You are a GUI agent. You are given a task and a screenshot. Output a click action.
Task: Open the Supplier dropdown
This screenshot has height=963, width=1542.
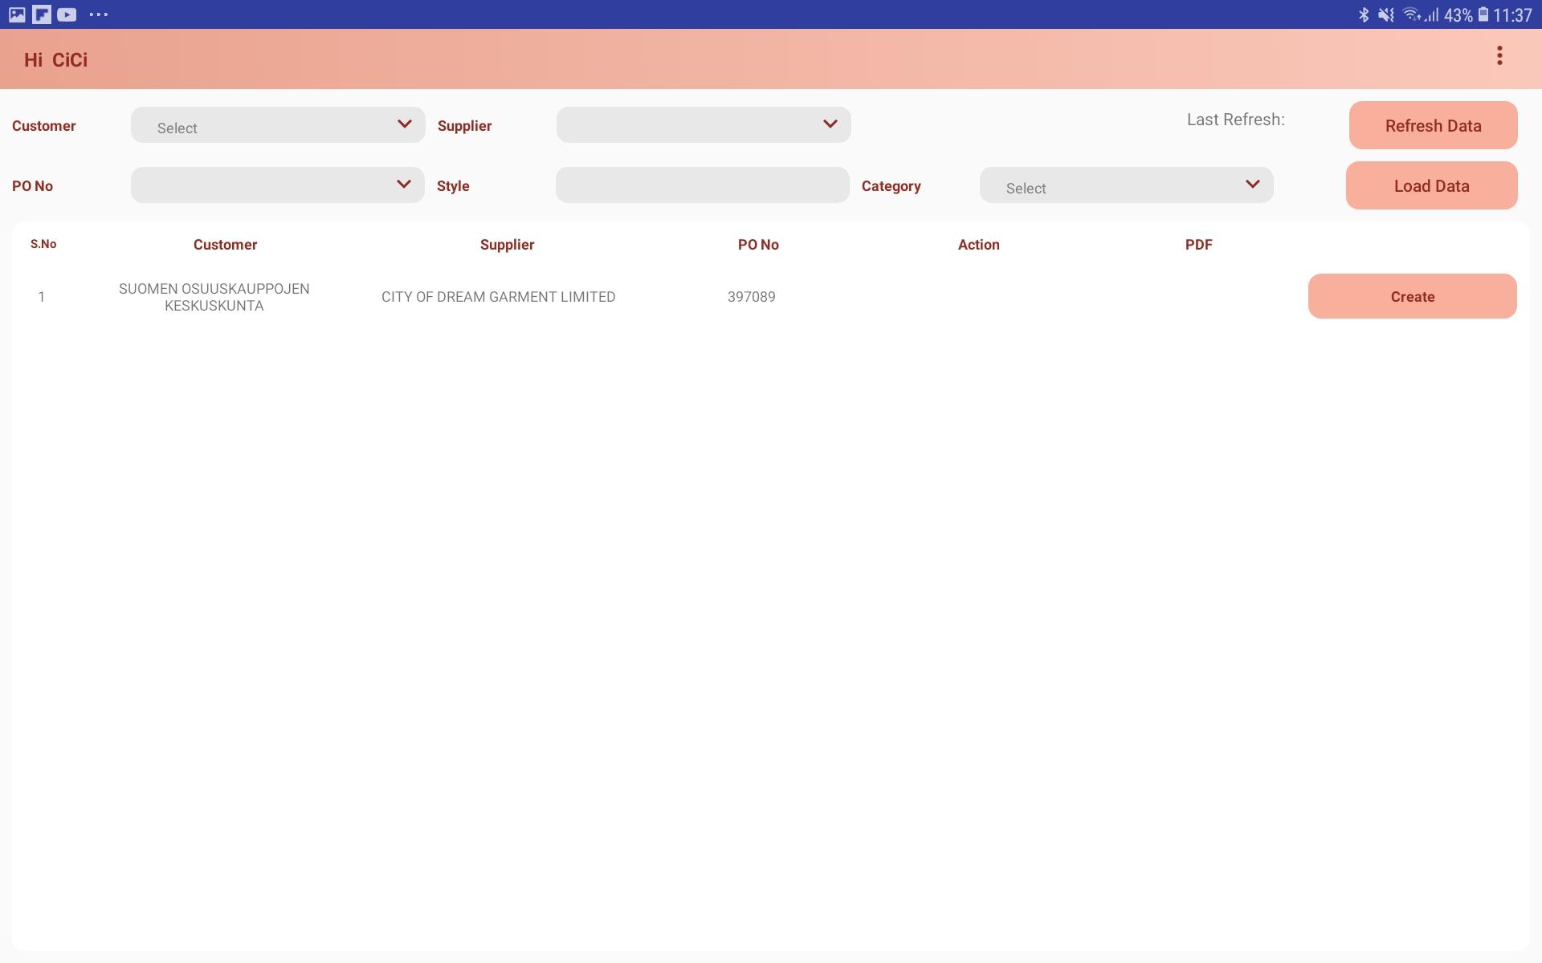704,125
